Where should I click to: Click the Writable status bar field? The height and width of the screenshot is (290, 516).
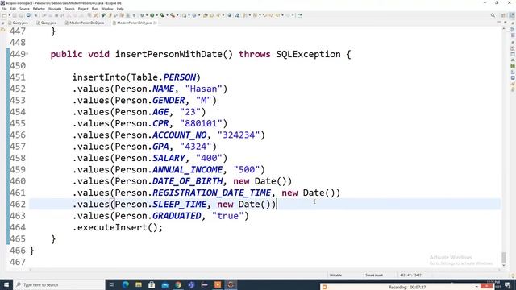[335, 275]
